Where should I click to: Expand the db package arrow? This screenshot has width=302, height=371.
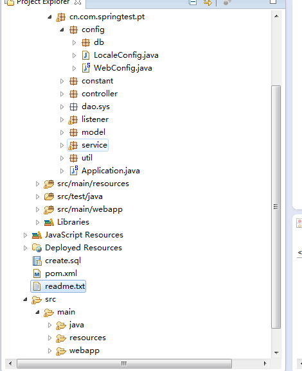pos(74,42)
